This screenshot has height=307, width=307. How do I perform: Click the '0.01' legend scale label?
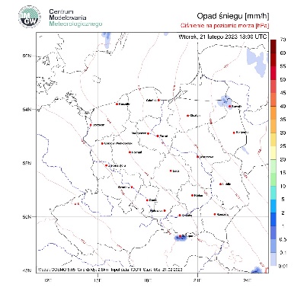(x=283, y=266)
